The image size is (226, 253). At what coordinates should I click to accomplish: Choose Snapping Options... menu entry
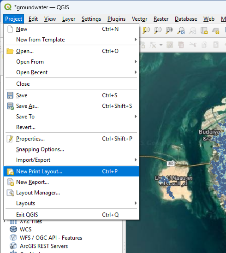[x=71, y=149]
